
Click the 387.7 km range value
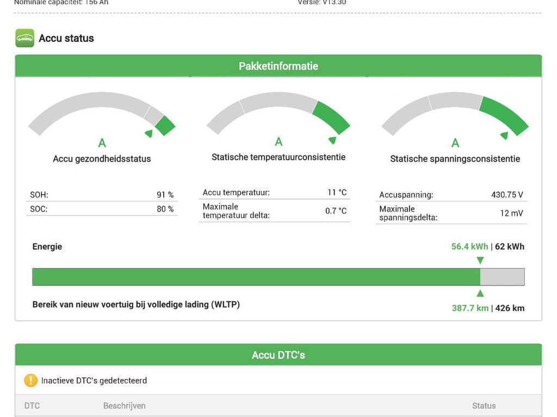click(x=470, y=308)
